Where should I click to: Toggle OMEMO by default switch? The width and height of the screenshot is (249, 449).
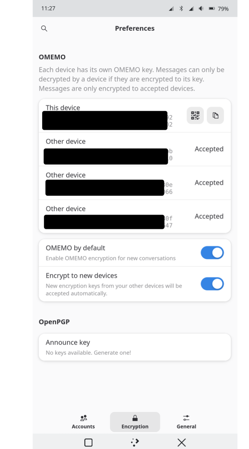(212, 252)
